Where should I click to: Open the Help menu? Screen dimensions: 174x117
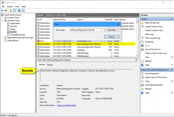[23, 7]
